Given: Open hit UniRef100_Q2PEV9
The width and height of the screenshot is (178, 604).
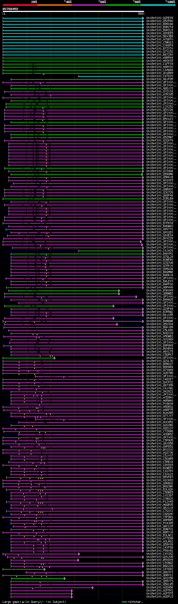Looking at the screenshot, I should [160, 18].
